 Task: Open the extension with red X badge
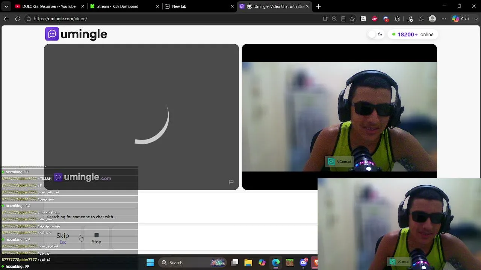point(386,19)
